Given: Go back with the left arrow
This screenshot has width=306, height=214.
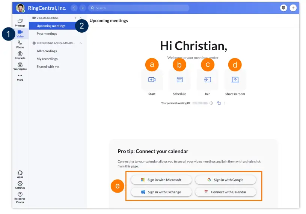Looking at the screenshot, I should (x=74, y=8).
